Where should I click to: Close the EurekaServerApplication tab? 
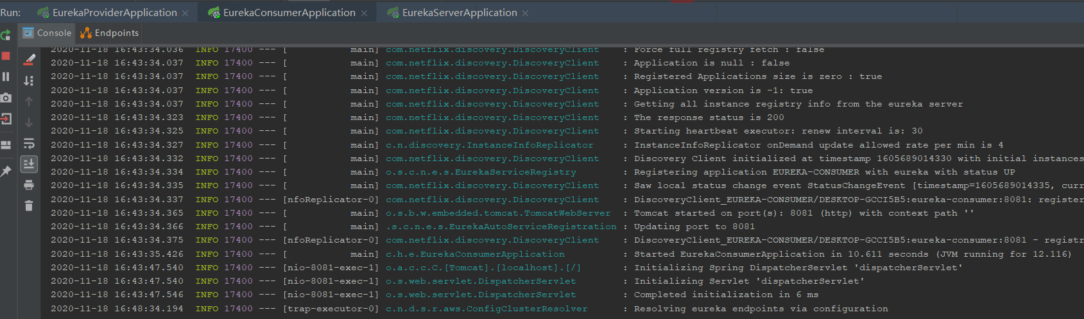coord(526,13)
